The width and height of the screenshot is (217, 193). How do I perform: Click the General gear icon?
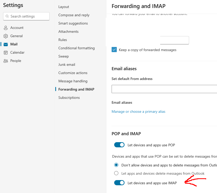6,36
